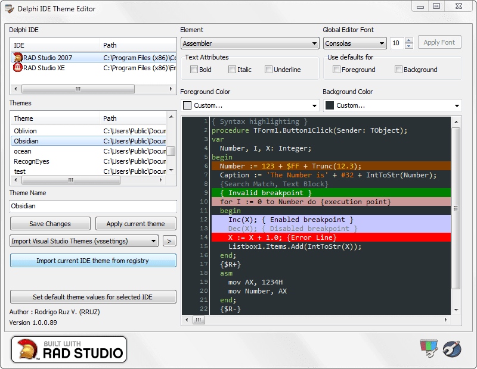This screenshot has width=477, height=369.
Task: Check the Underline option
Action: [269, 70]
